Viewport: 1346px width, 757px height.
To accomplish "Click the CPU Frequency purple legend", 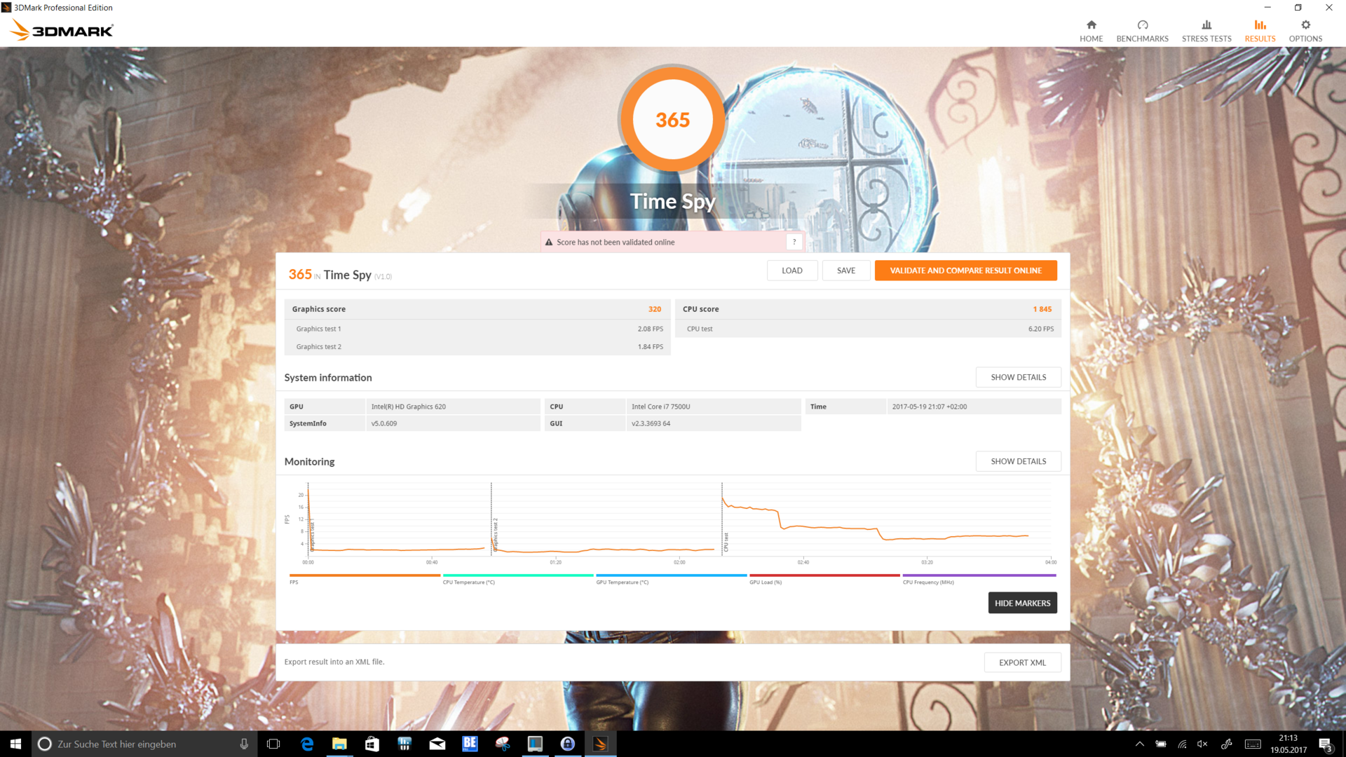I will coord(979,575).
